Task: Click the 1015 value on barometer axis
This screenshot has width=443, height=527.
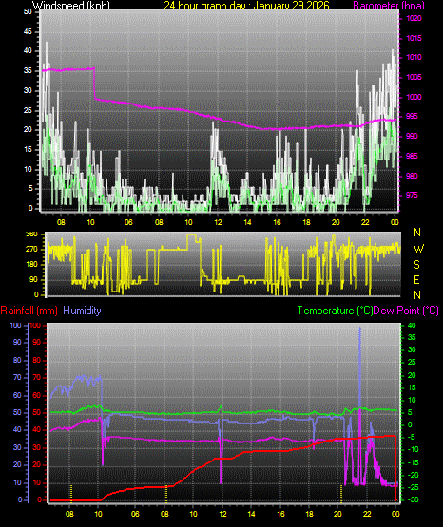Action: coord(414,38)
